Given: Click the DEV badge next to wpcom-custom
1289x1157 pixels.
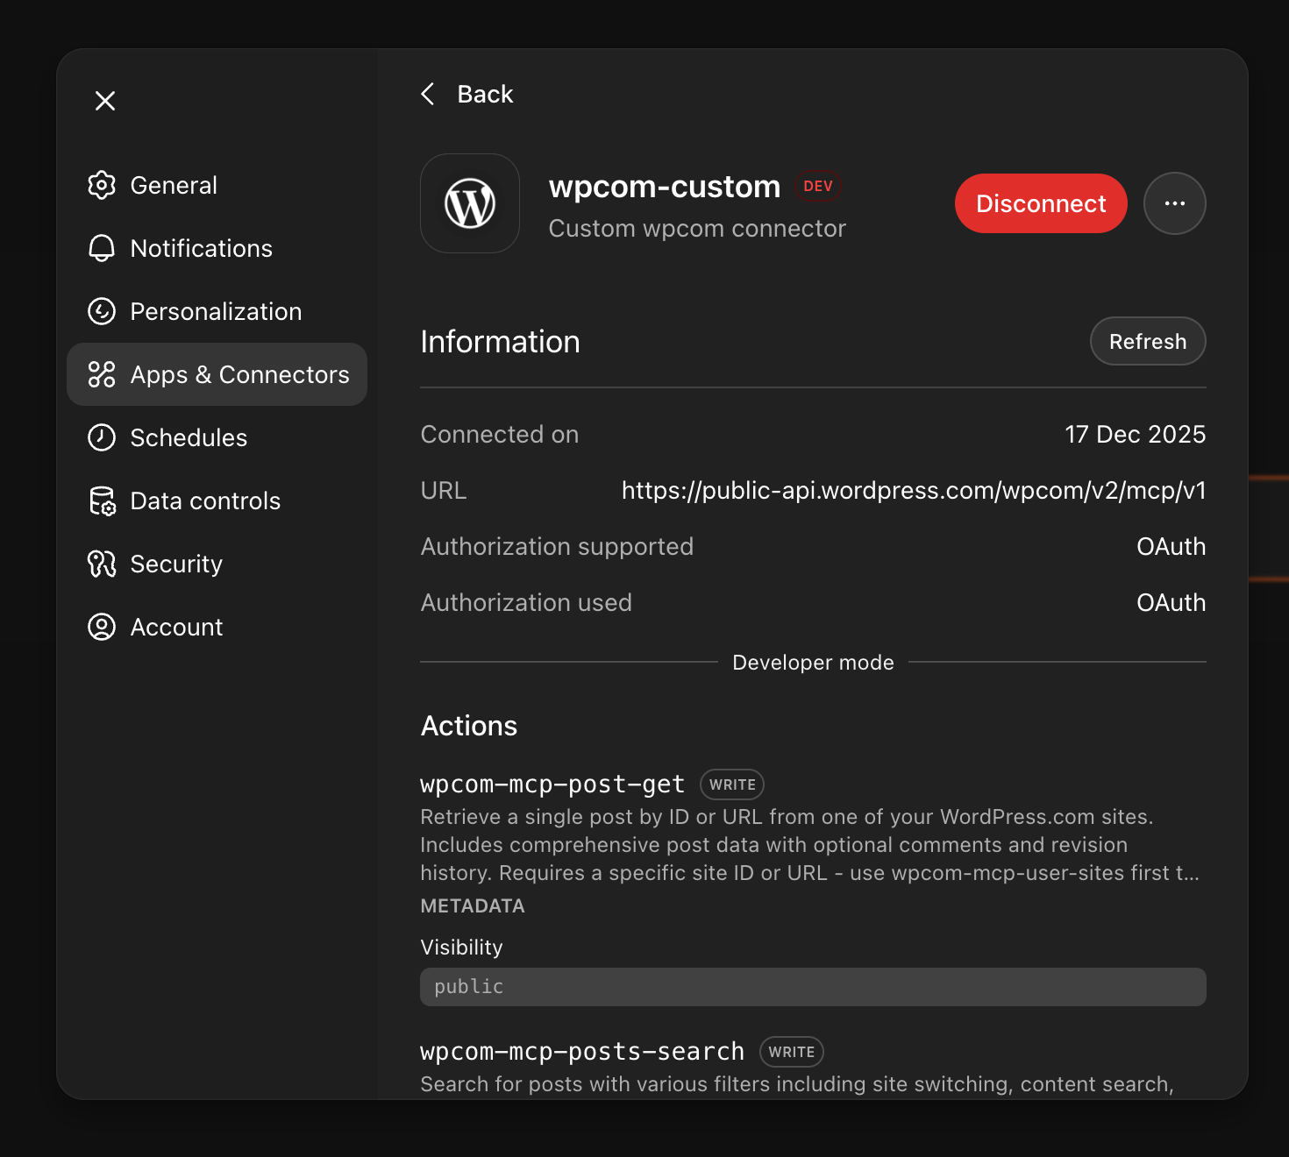Looking at the screenshot, I should point(817,185).
